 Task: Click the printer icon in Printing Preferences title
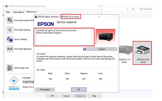point(6,6)
